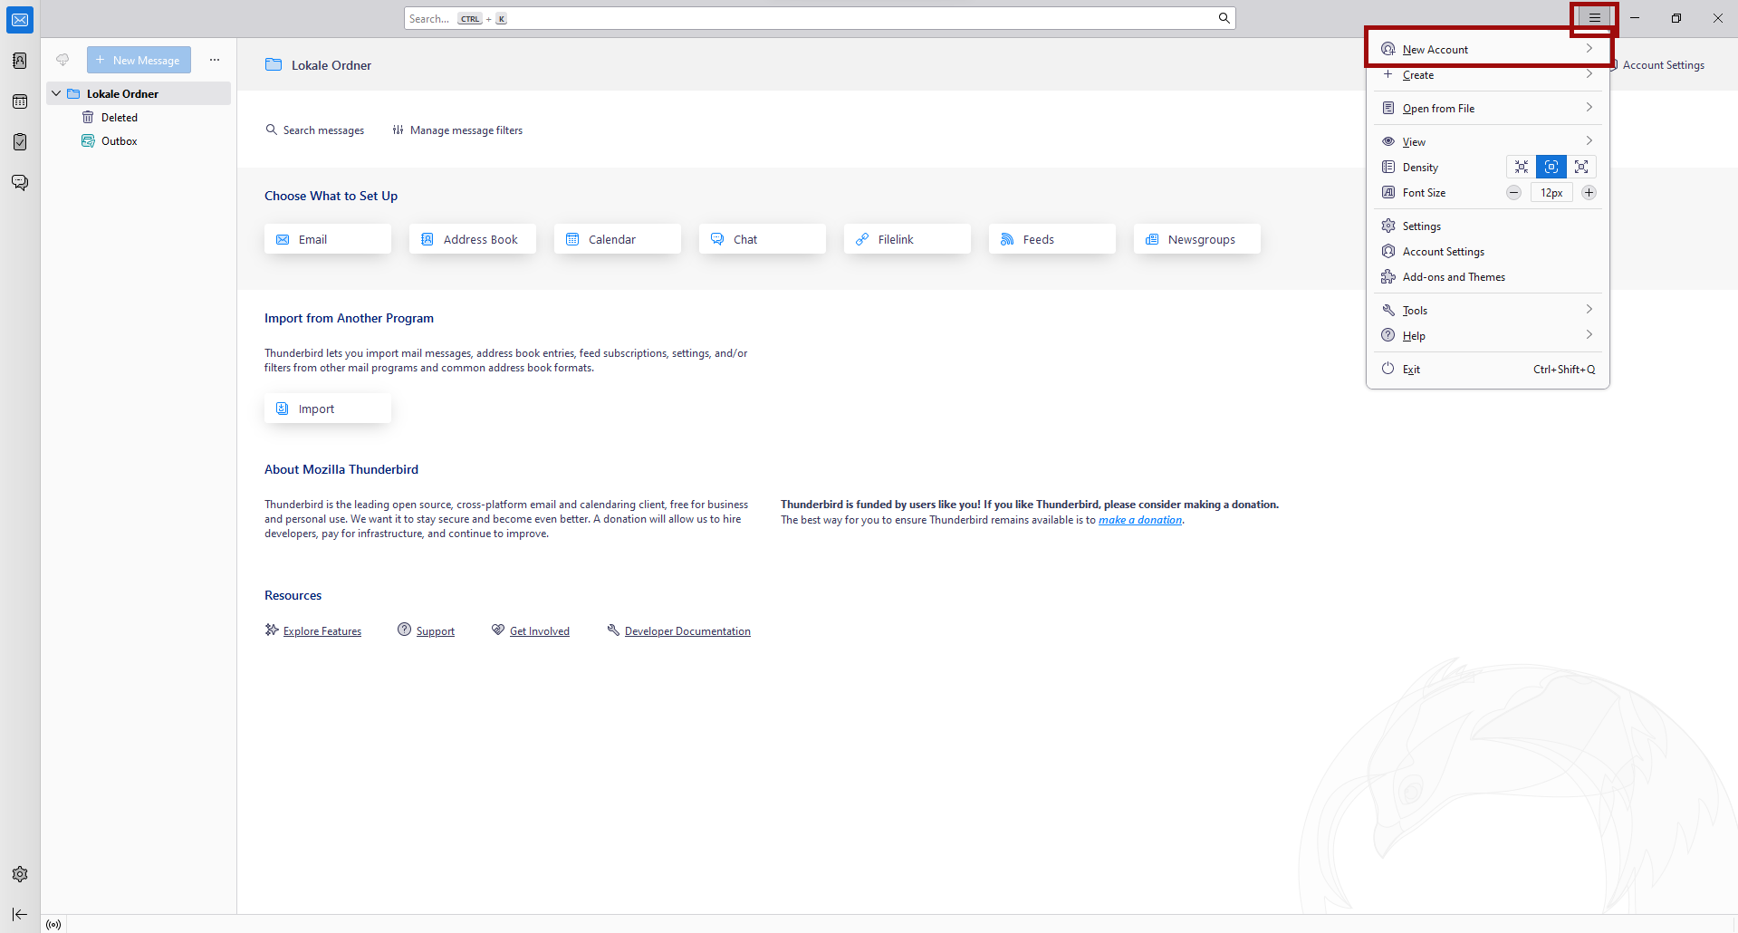Open the Create submenu
1738x933 pixels.
tap(1487, 75)
